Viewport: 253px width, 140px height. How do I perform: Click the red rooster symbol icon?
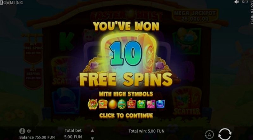point(131,103)
